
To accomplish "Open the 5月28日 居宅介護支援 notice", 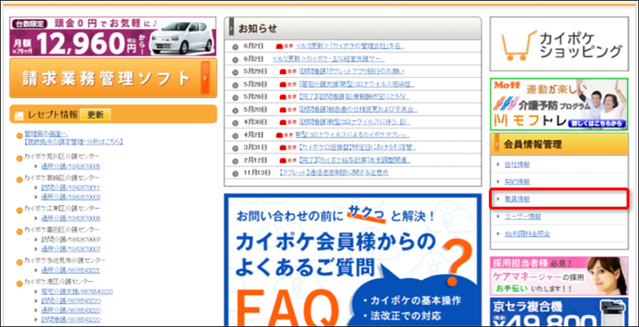I will coord(356,85).
